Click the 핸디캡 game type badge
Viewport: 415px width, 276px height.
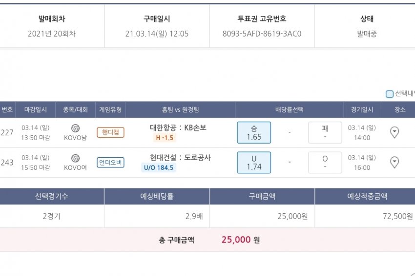point(111,132)
